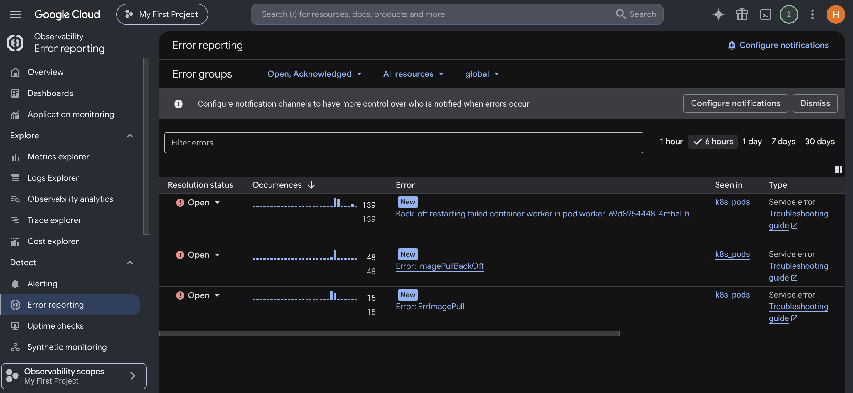
Task: Select the 7 days time range
Action: (x=783, y=142)
